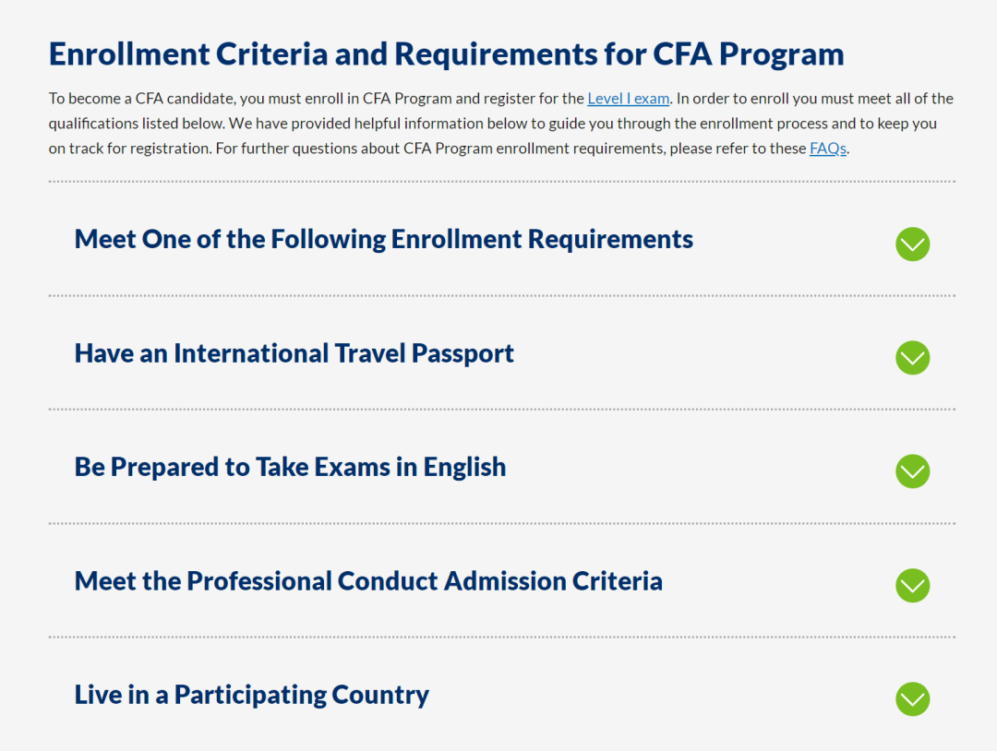The width and height of the screenshot is (997, 751).
Task: Click the 'Enrollment Criteria and Requirements' page title
Action: 446,54
